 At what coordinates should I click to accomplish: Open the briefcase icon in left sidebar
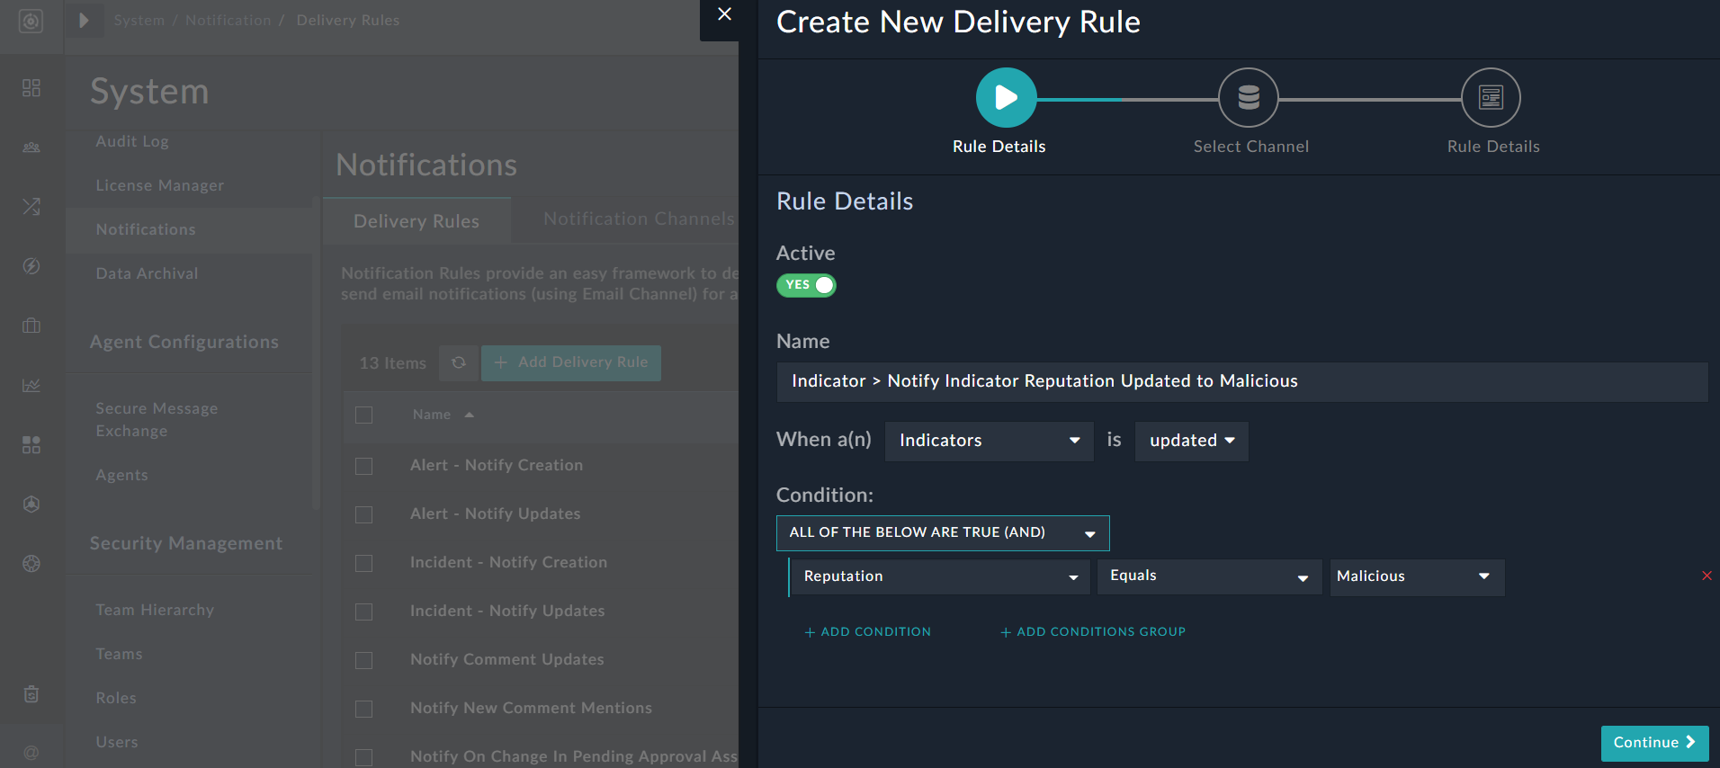(x=31, y=326)
